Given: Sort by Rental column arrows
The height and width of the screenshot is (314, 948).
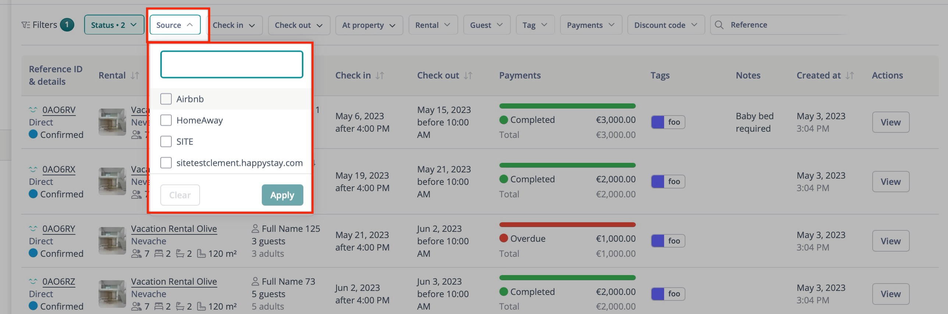Looking at the screenshot, I should pyautogui.click(x=135, y=76).
